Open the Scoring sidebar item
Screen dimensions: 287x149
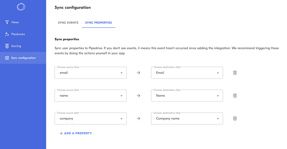click(x=16, y=46)
